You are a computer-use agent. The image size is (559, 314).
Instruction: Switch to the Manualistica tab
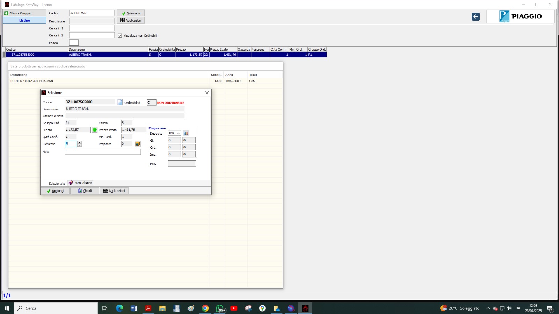click(80, 183)
